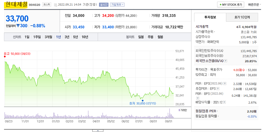This screenshot has width=264, height=132.
Task: Click the 거래대금 value 10,722 백만
Action: coord(174,27)
